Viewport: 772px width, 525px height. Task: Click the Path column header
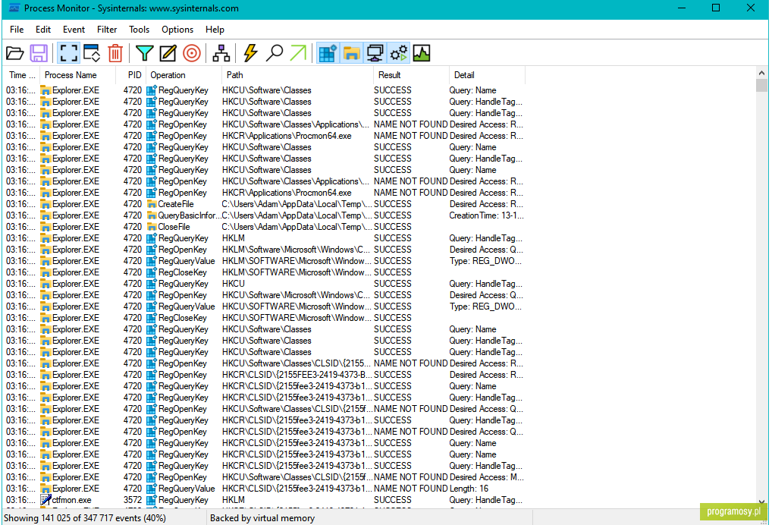pos(297,75)
